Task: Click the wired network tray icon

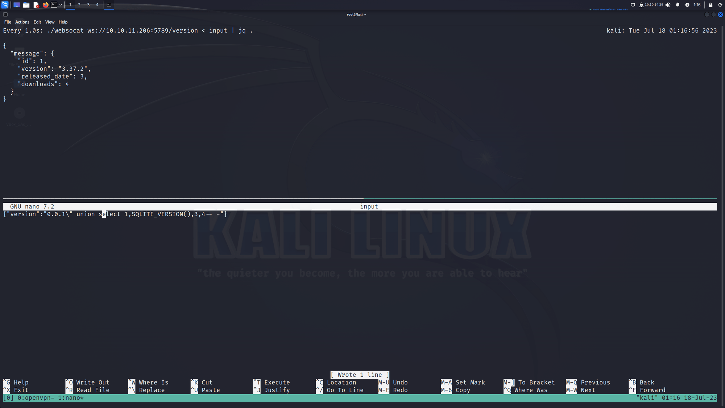Action: 633,5
